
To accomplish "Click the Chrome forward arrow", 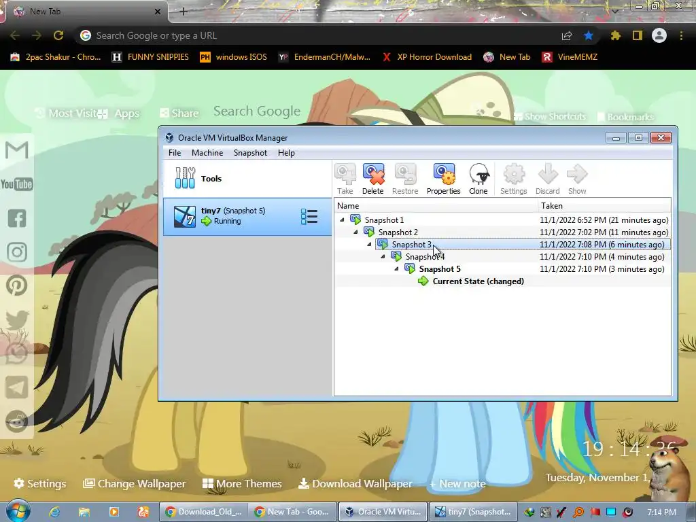I will pos(37,35).
